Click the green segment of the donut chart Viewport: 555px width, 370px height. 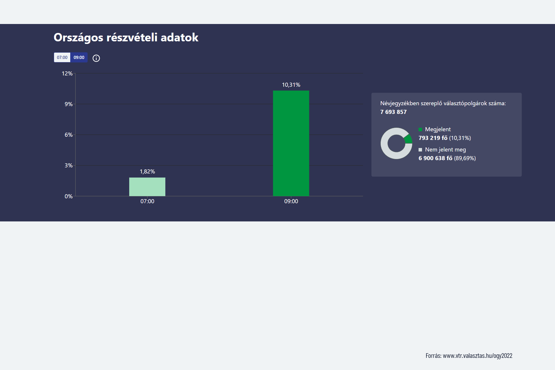pyautogui.click(x=408, y=139)
